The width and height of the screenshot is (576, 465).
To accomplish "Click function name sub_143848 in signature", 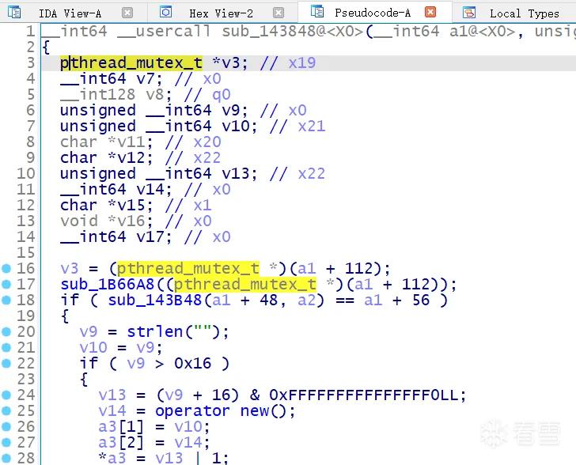I will point(268,31).
